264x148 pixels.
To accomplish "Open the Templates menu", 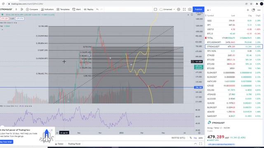I will [x=63, y=9].
